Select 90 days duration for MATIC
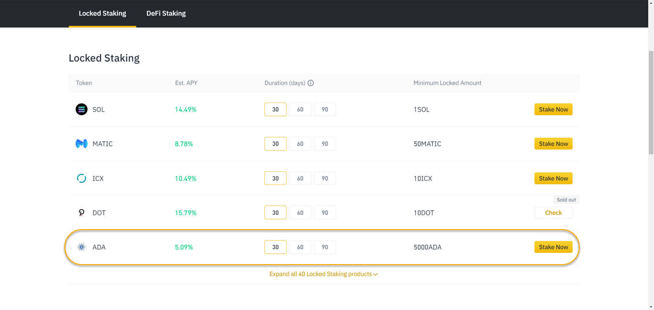The width and height of the screenshot is (654, 310). (x=325, y=144)
